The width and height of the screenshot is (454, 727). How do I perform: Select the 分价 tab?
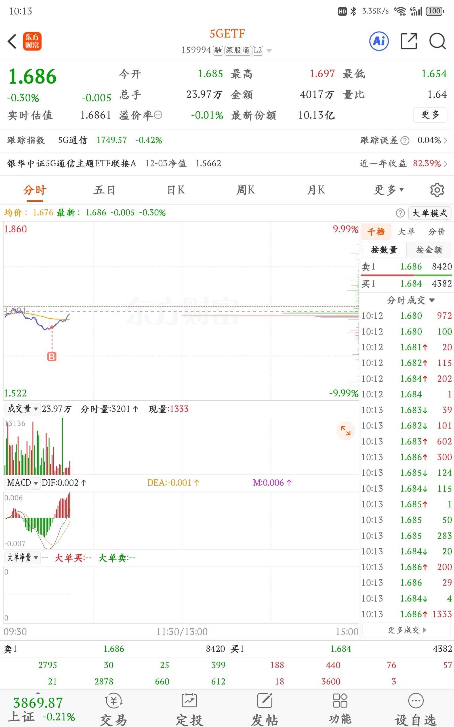pos(437,232)
